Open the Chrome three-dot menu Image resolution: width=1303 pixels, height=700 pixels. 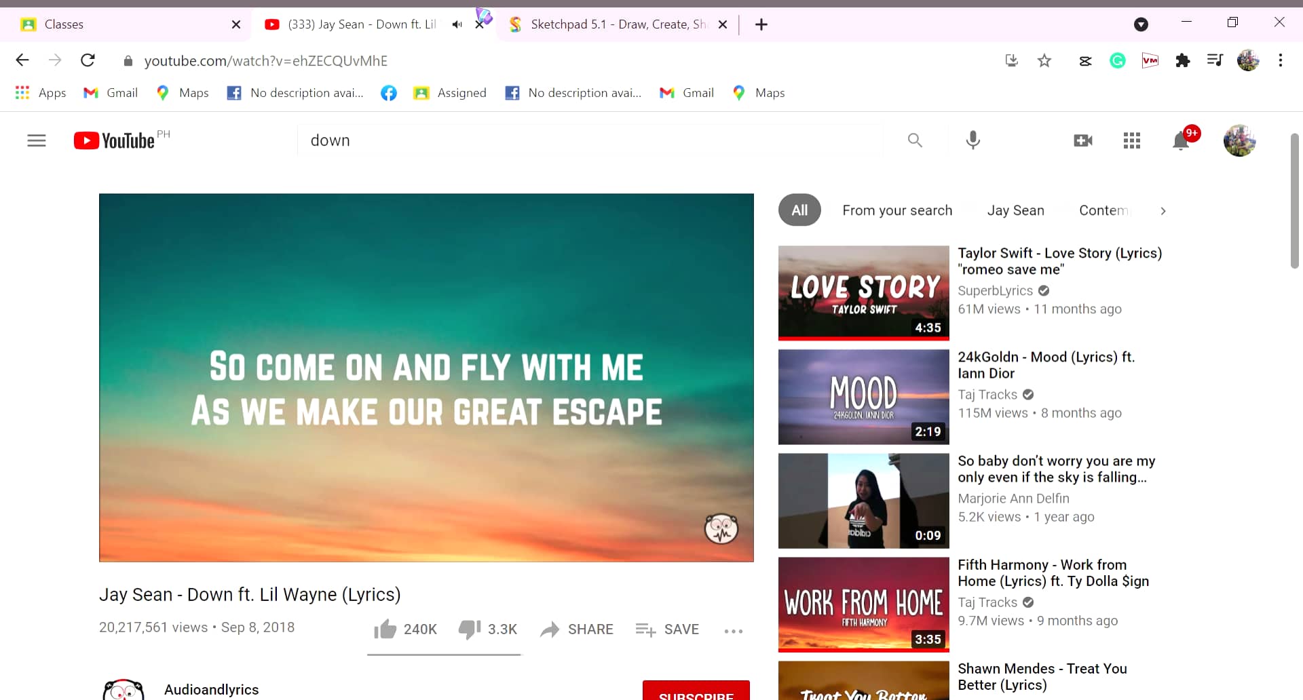(x=1280, y=61)
